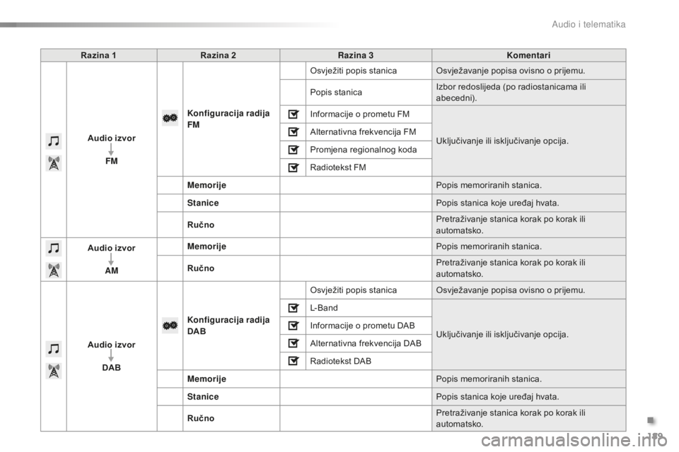Image resolution: width=679 pixels, height=452 pixels.
Task: Click the arrow under Audio izvor for DAB
Action: point(111,356)
